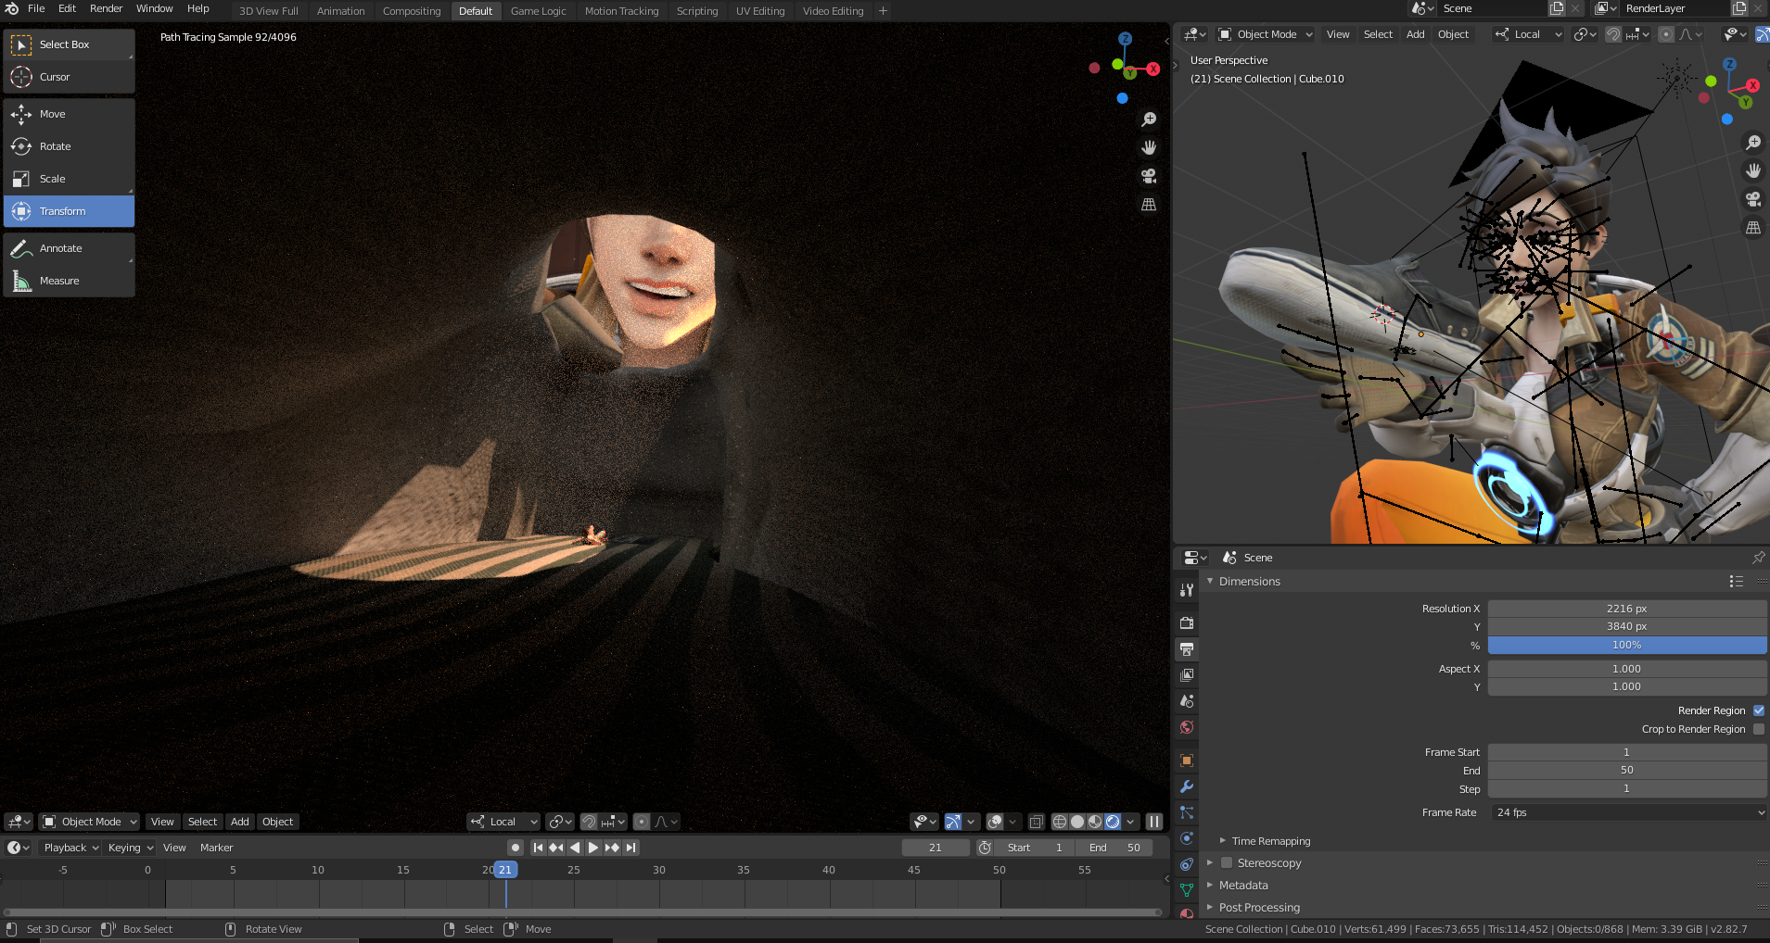The width and height of the screenshot is (1770, 943).
Task: Toggle camera view in left render viewport
Action: (1149, 176)
